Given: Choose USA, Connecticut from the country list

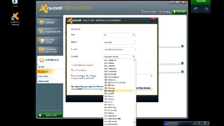Looking at the screenshot, I should (118, 77).
